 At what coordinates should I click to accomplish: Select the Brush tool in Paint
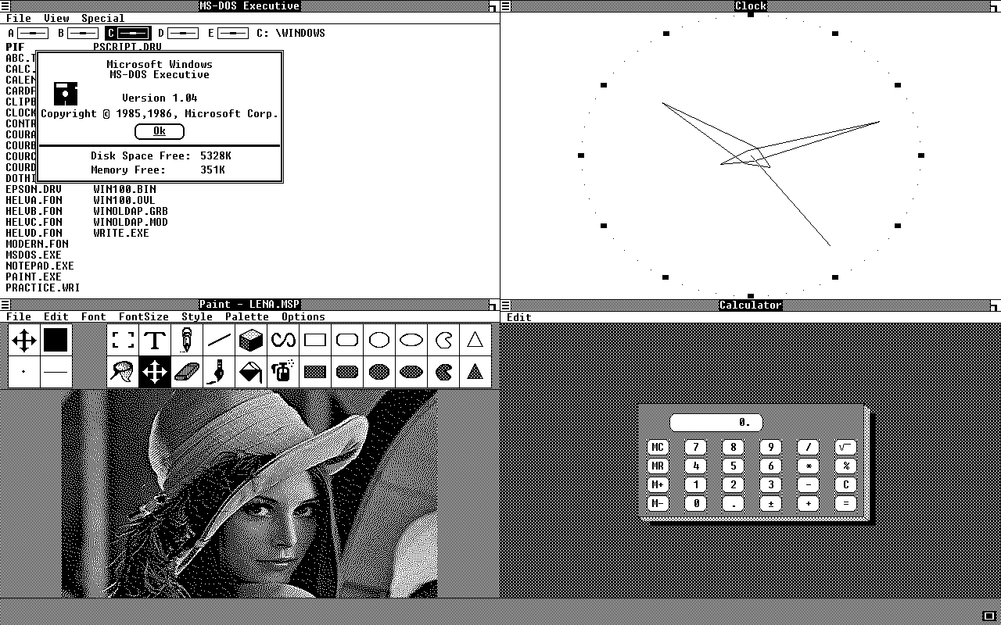219,372
